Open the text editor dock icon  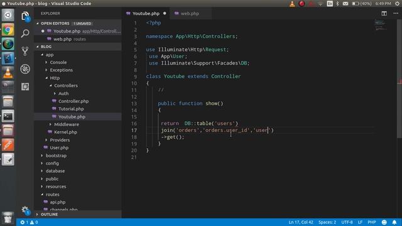point(8,159)
